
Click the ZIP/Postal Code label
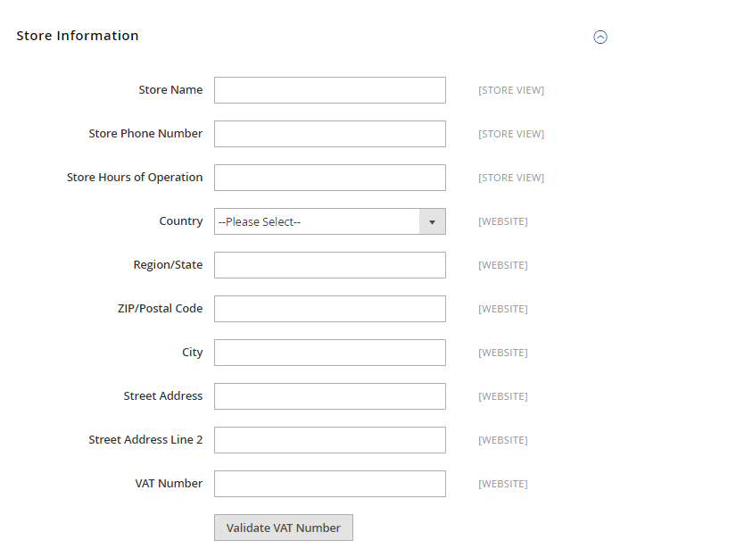(x=160, y=309)
